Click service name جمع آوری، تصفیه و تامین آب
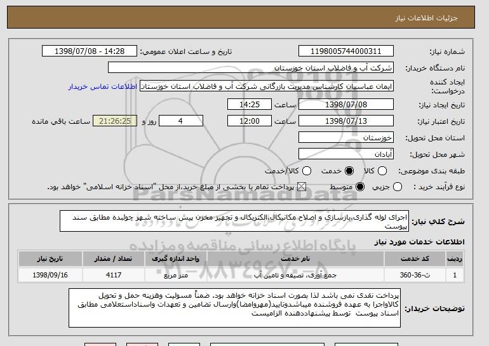 [295, 275]
